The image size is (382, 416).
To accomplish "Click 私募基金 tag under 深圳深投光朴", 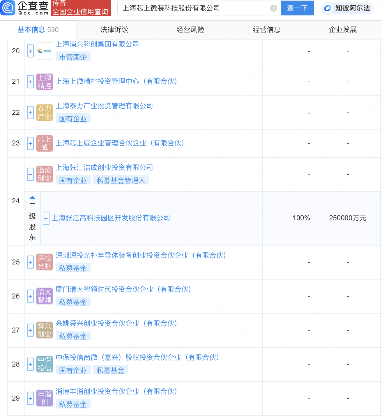I will coord(73,268).
